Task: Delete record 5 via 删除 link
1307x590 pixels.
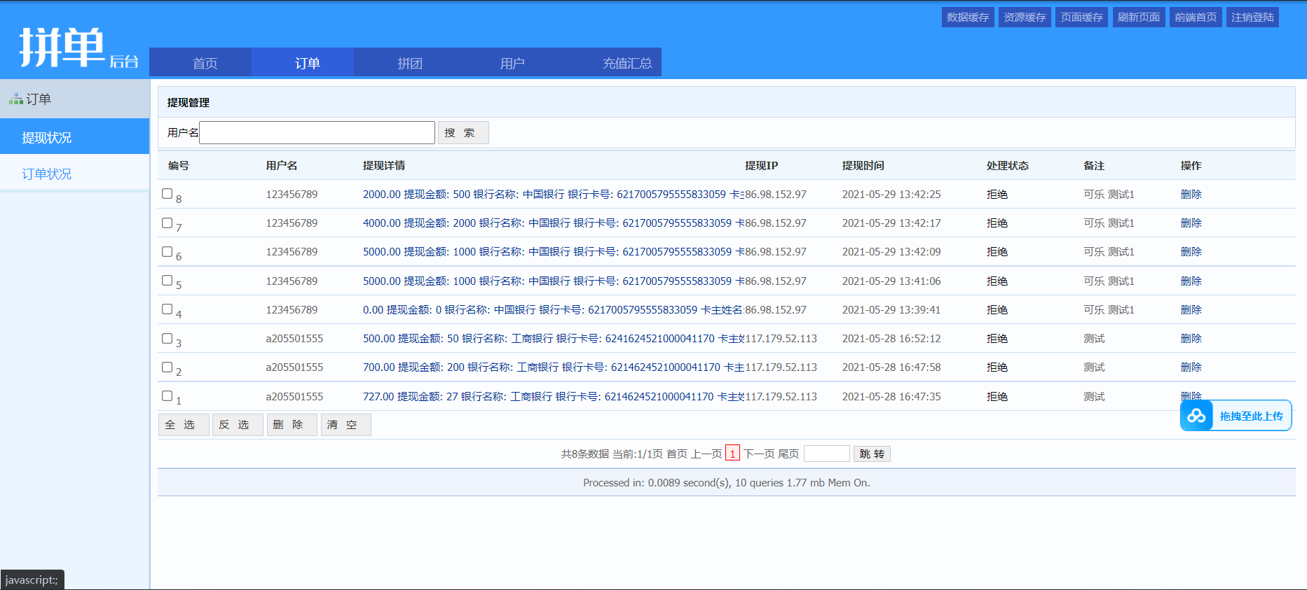Action: (x=1191, y=281)
